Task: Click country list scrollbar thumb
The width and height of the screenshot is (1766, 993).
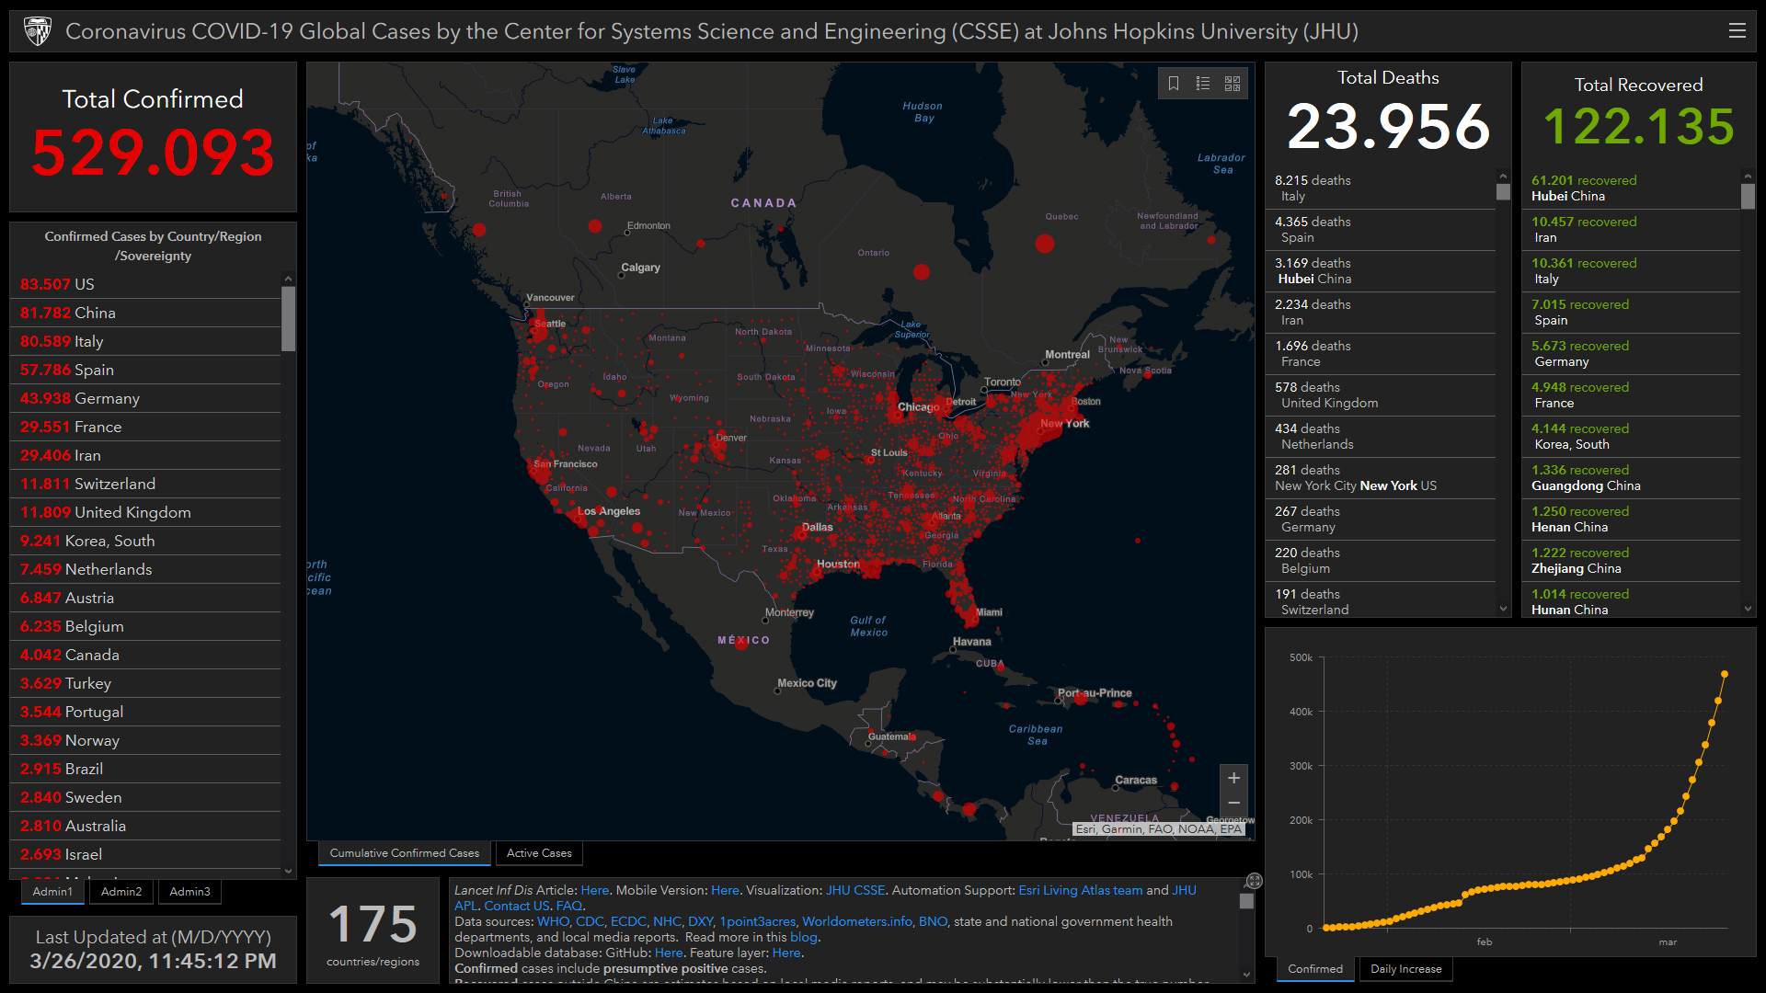Action: point(288,318)
